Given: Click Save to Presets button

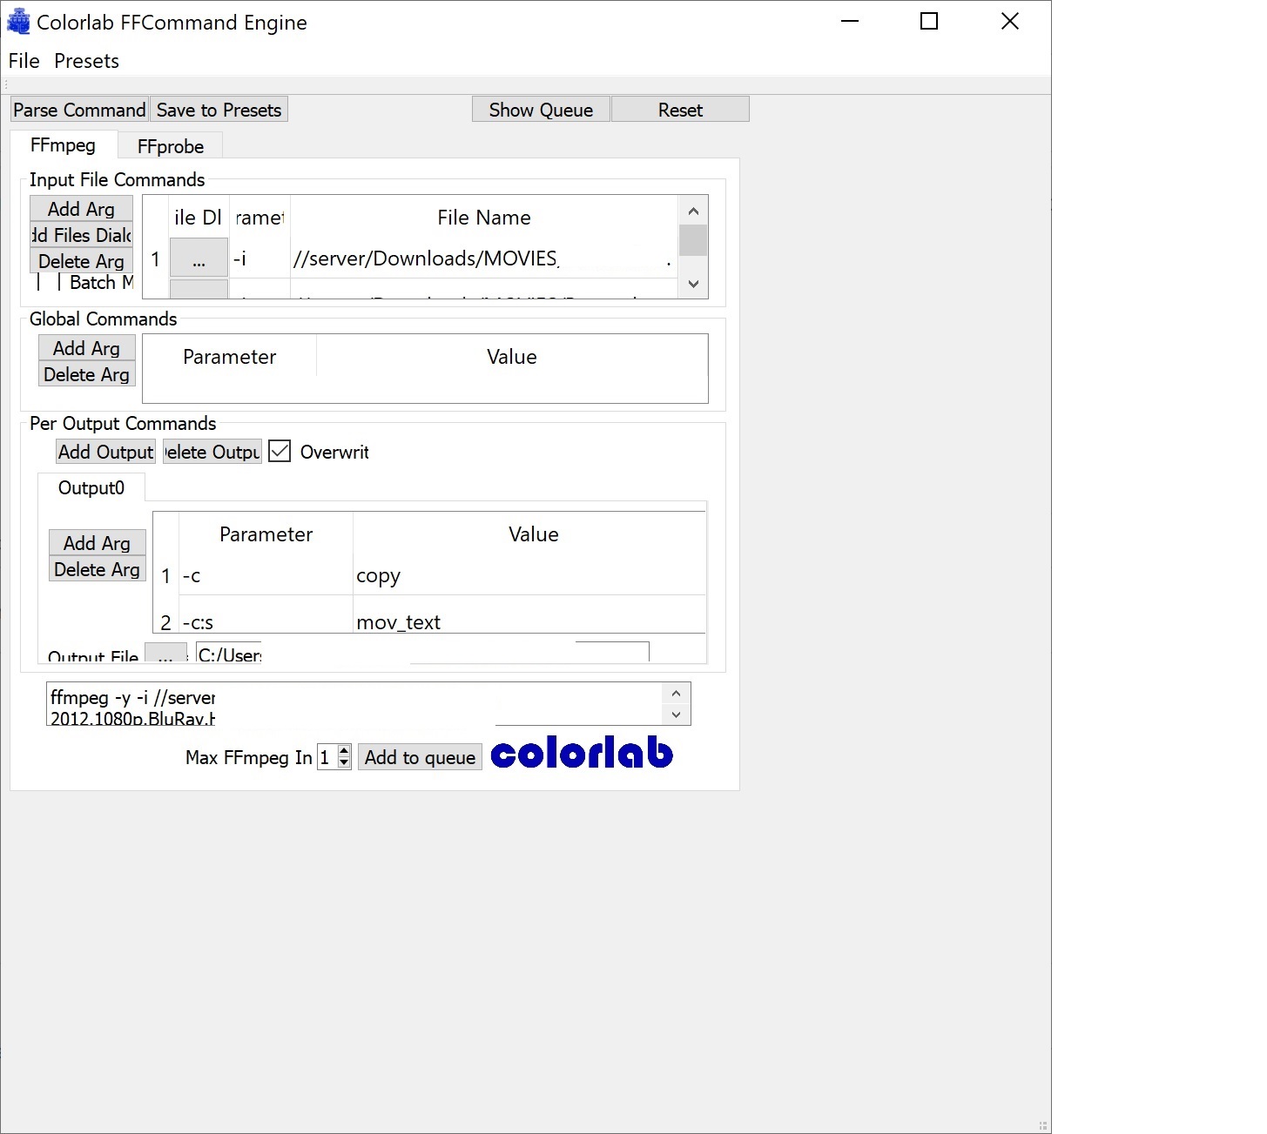Looking at the screenshot, I should pyautogui.click(x=219, y=110).
